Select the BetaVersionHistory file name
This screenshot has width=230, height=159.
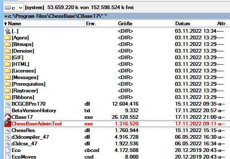(34, 111)
